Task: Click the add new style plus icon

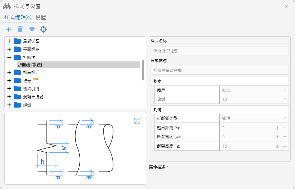Action: (x=9, y=29)
